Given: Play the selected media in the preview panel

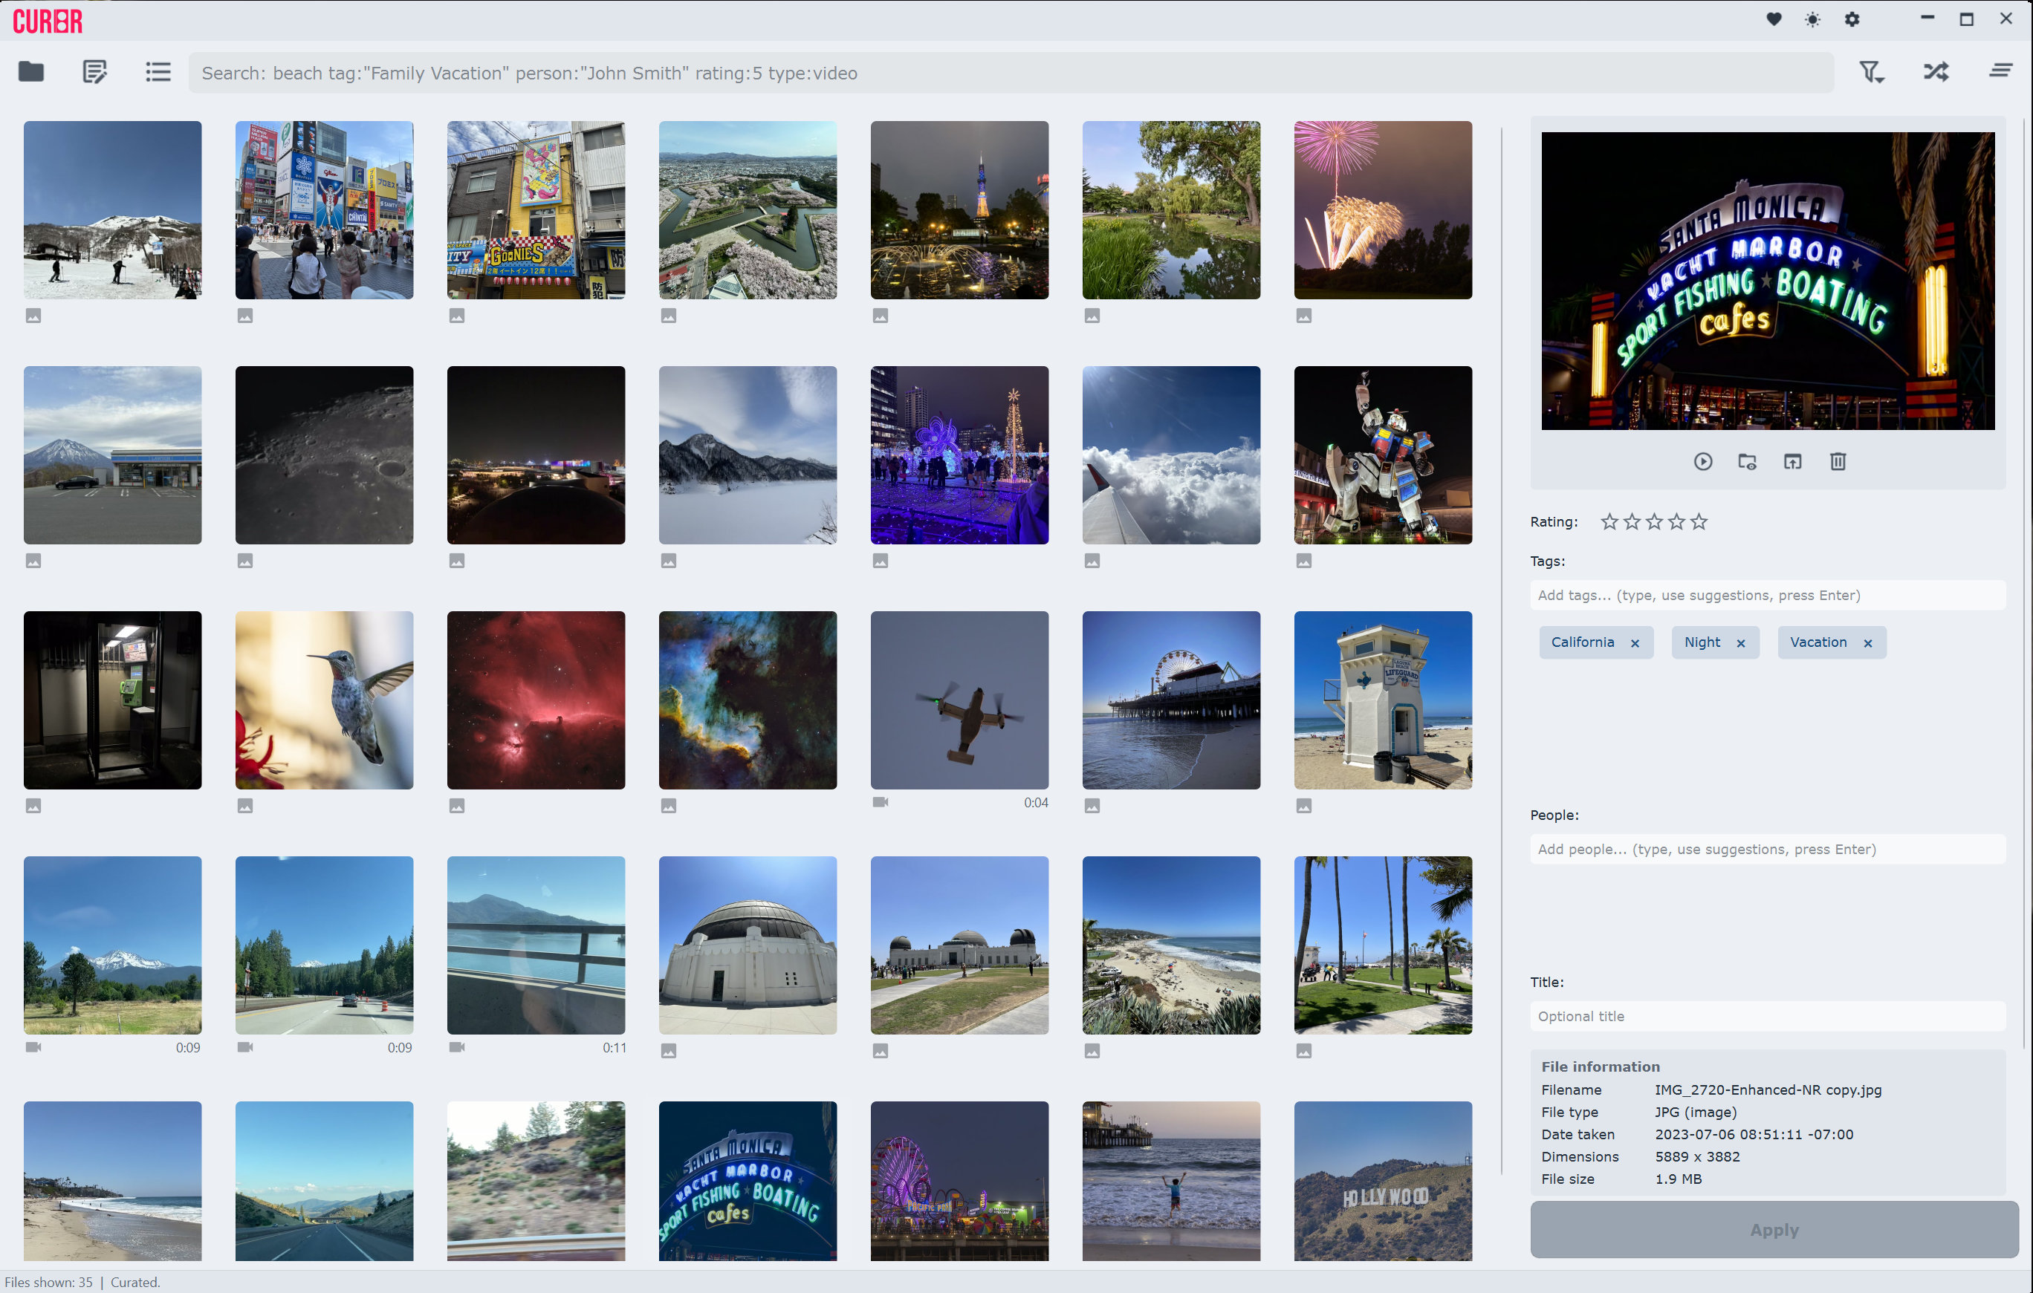Looking at the screenshot, I should click(x=1702, y=462).
